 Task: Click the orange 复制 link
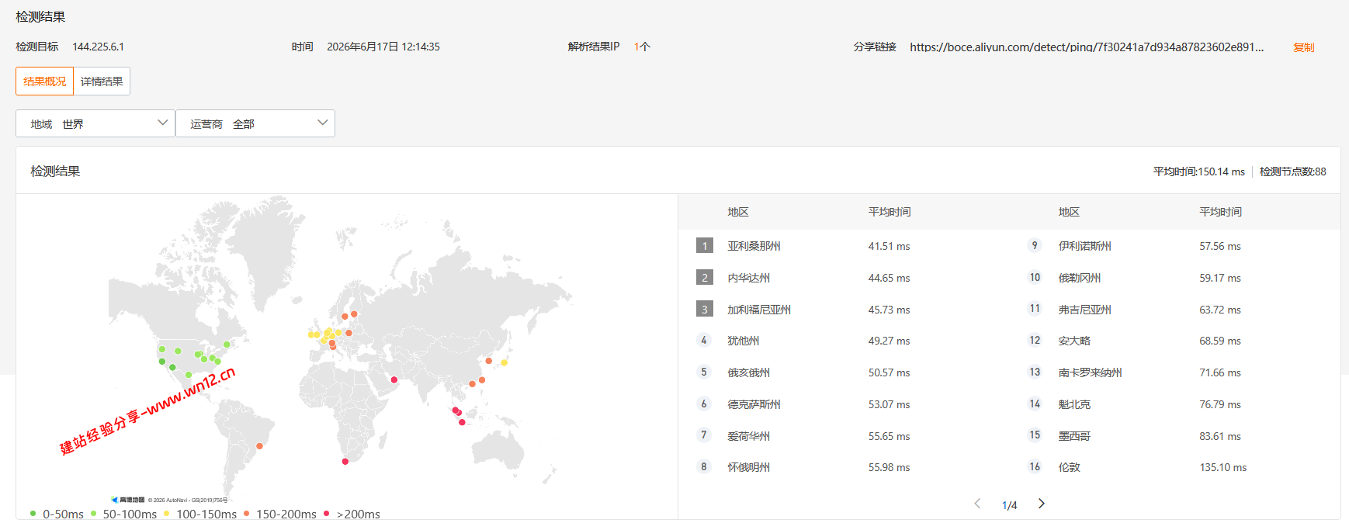click(1304, 47)
